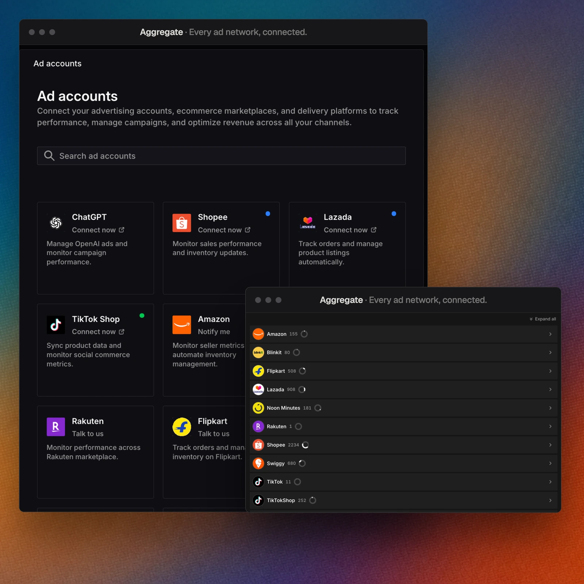The image size is (584, 584).
Task: Click Shopee round logo in list window
Action: 258,445
